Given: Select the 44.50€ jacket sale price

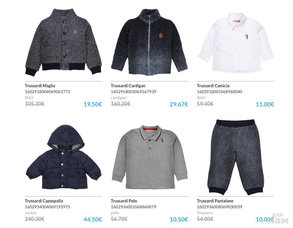Looking at the screenshot, I should [x=93, y=219].
